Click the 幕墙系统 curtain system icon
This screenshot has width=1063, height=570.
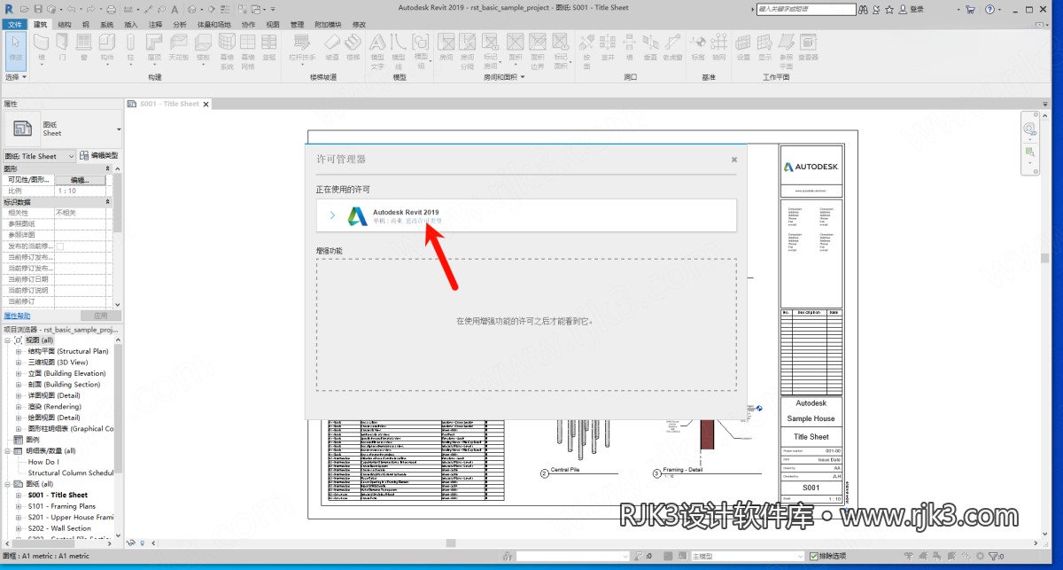point(227,43)
